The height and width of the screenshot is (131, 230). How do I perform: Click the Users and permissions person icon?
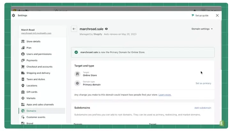pos(23,54)
